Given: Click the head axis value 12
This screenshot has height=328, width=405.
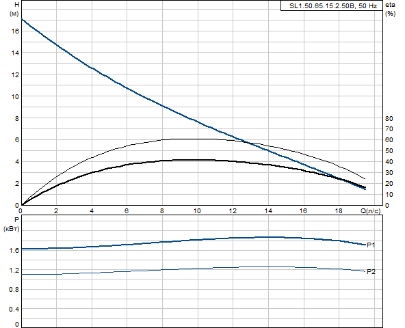Looking at the screenshot, I should [15, 75].
